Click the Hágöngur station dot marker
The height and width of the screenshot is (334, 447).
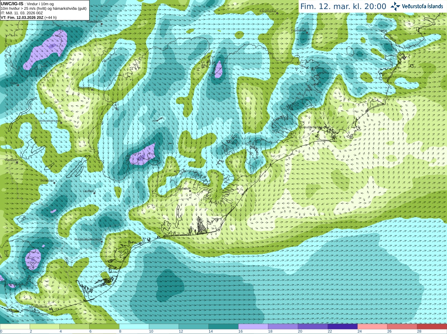point(93,89)
